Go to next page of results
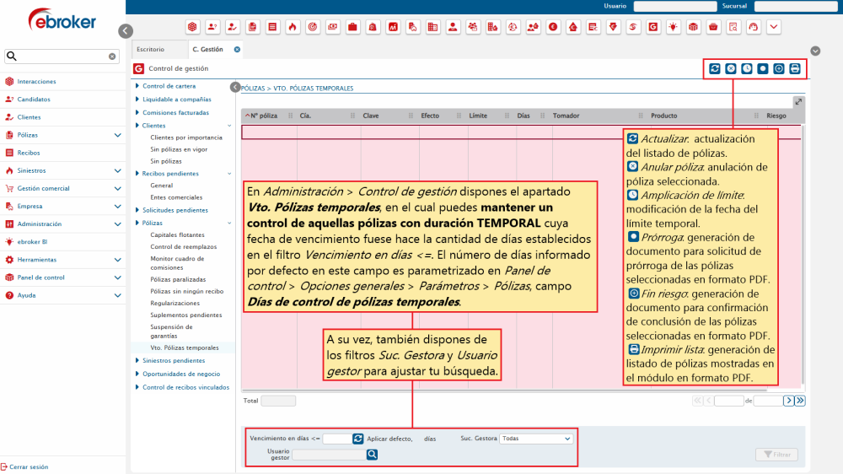 (789, 401)
